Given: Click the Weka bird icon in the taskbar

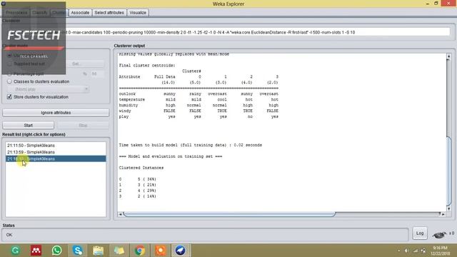Looking at the screenshot, I should tap(181, 251).
